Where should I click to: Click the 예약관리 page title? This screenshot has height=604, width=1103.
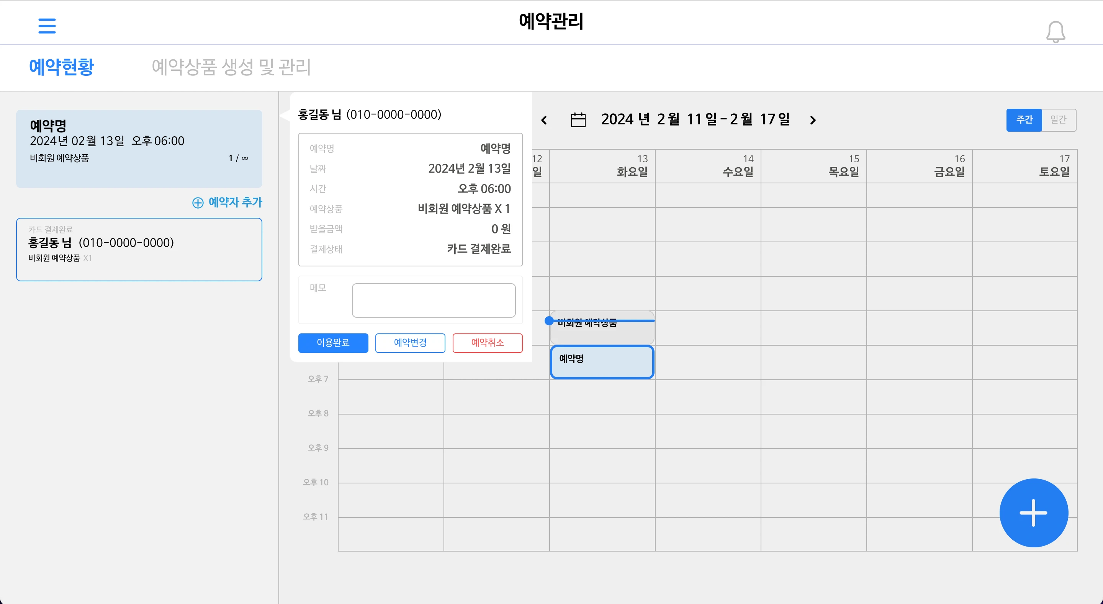click(551, 21)
